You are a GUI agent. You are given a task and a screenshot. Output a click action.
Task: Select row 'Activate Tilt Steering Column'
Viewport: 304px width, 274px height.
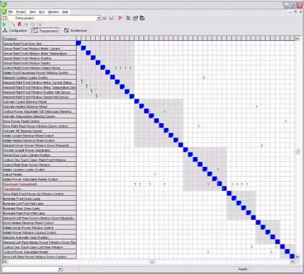coord(39,131)
